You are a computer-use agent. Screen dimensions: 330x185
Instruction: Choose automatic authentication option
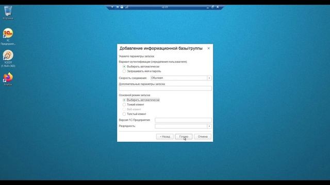[x=124, y=66]
